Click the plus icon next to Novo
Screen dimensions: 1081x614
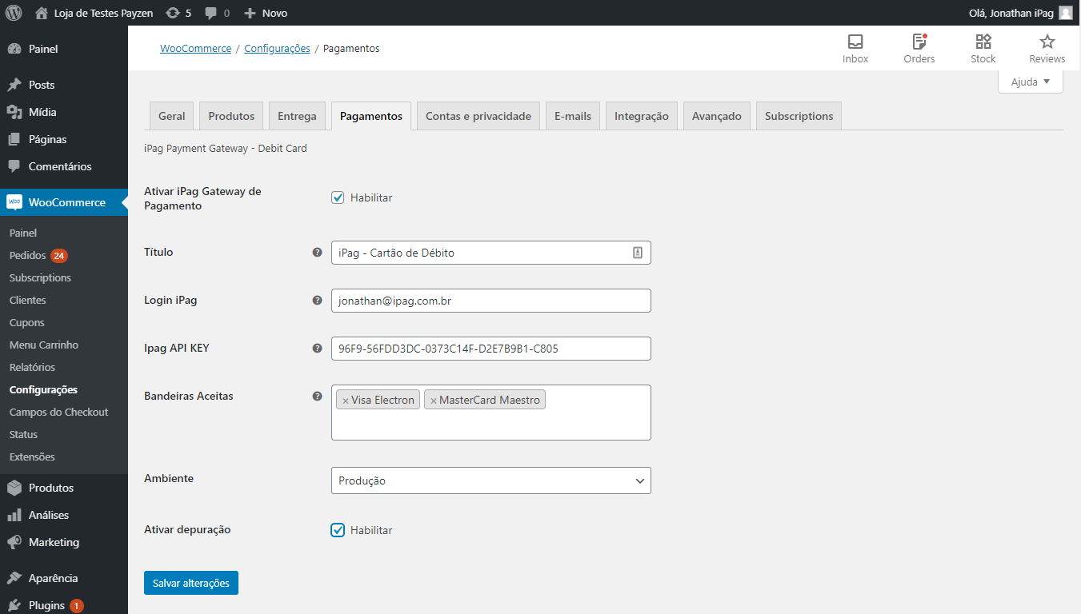click(x=250, y=13)
